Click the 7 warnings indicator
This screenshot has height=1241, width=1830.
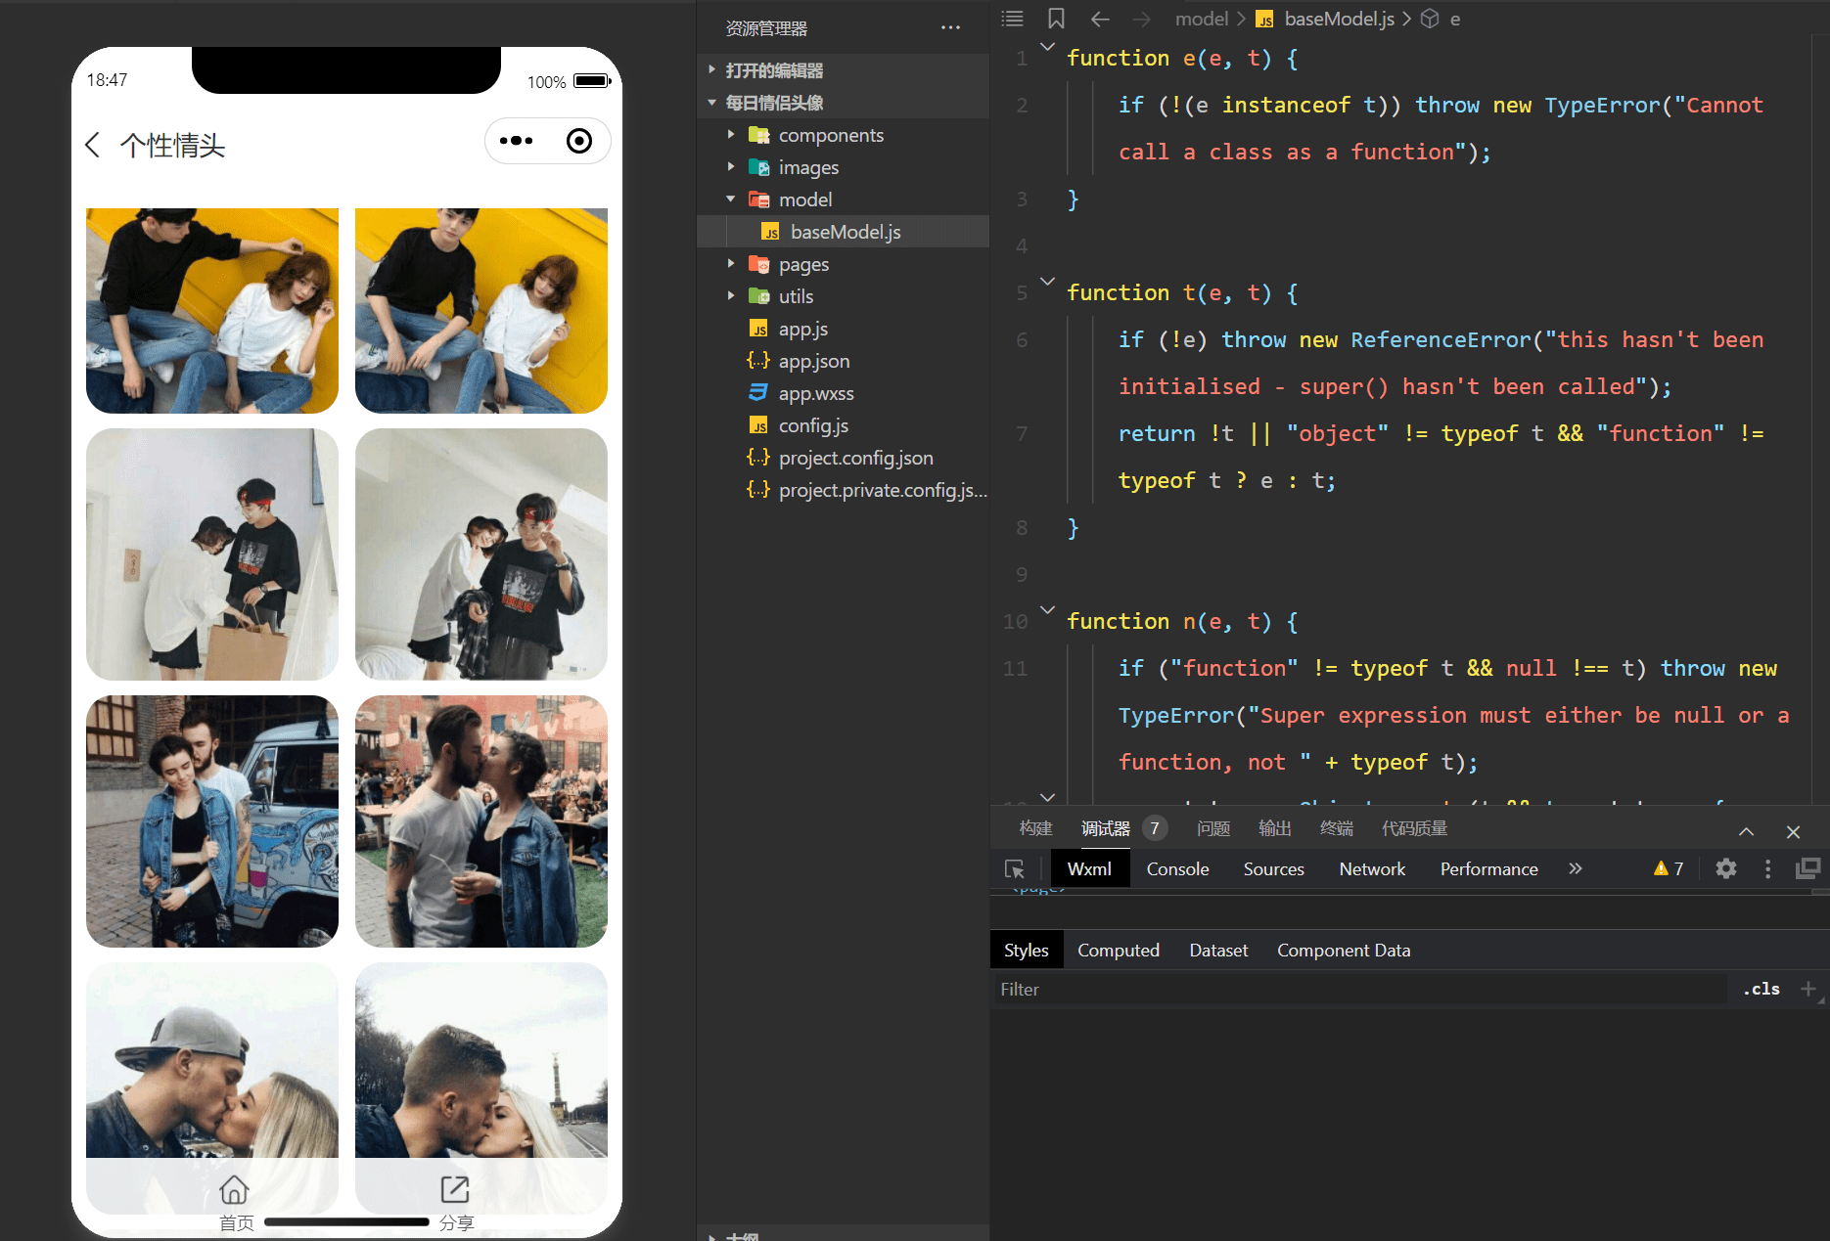pyautogui.click(x=1669, y=868)
